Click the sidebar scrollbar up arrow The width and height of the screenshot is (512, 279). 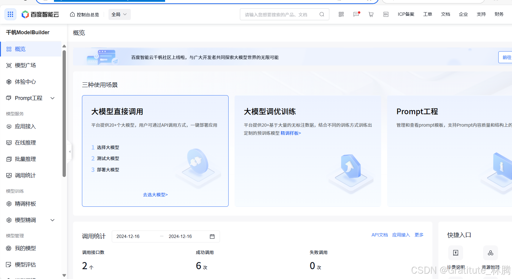(64, 46)
